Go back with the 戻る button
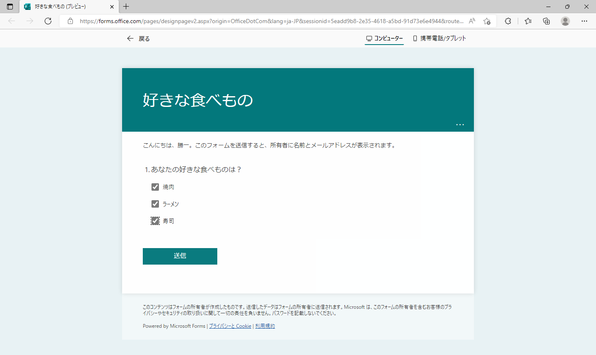 (x=138, y=38)
